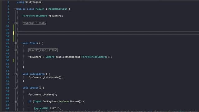The image size is (199, 112).
Task: Expand the GRAVITY_CALCULATIONS region
Action: point(16,50)
